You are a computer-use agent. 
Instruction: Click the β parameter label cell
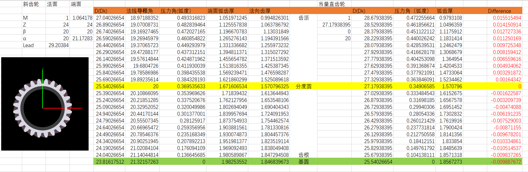click(24, 32)
